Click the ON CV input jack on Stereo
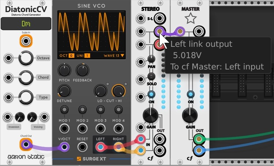274x166 pixels. pyautogui.click(x=141, y=97)
